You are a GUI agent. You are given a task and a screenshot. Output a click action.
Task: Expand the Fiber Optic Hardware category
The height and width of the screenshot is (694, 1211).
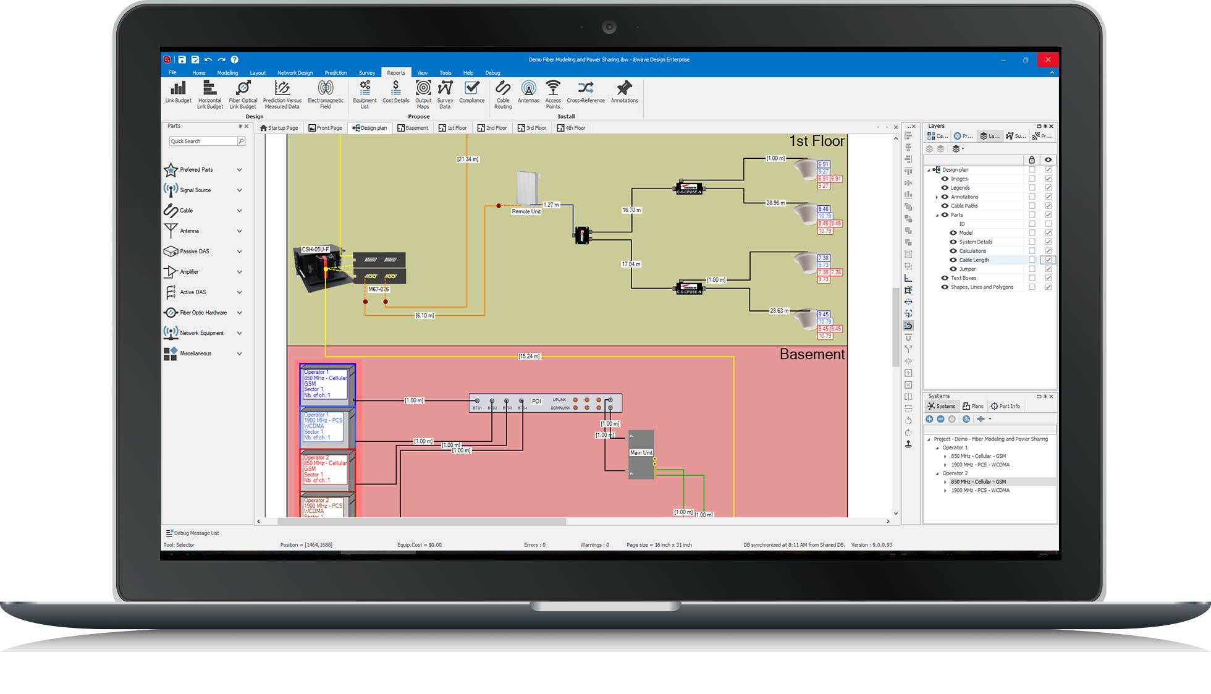pos(239,313)
